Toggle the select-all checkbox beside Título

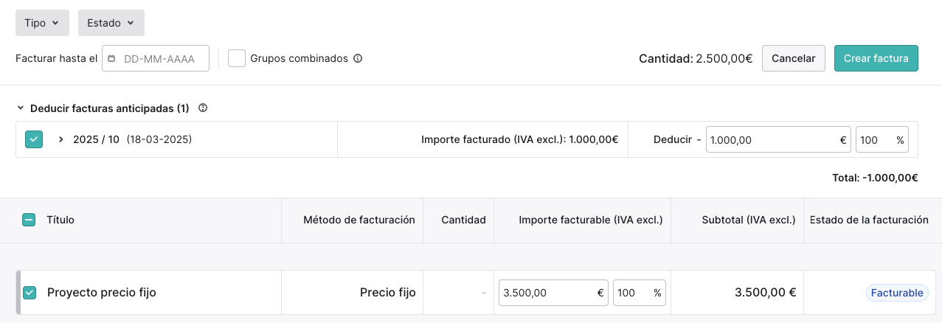(x=29, y=220)
